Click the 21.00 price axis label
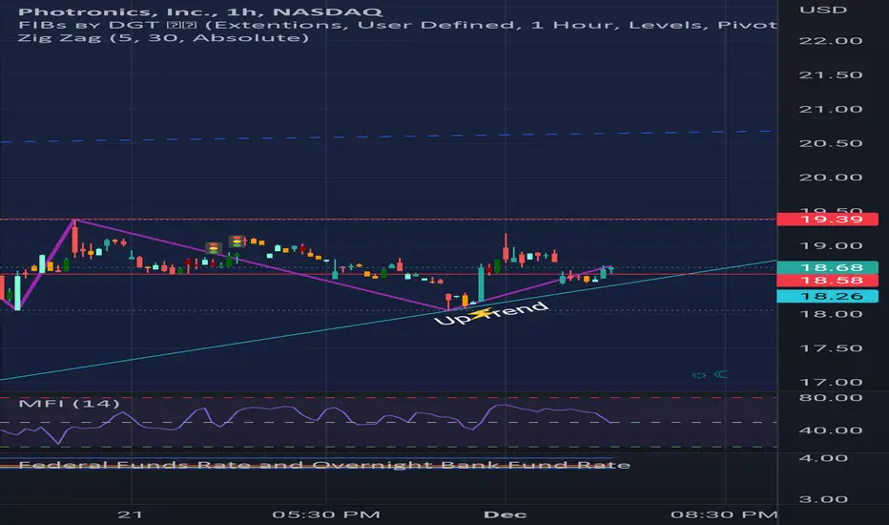 click(831, 109)
